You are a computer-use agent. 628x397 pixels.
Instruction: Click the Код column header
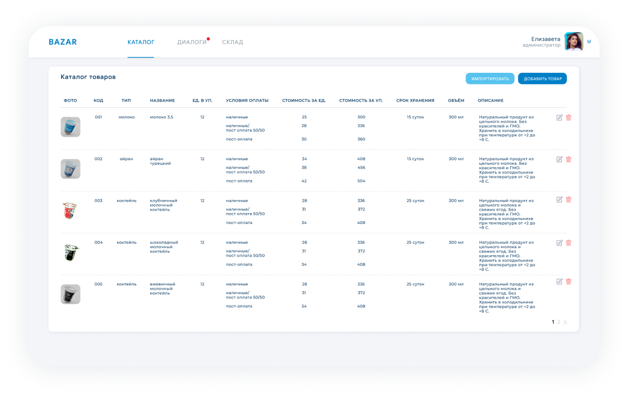point(98,100)
